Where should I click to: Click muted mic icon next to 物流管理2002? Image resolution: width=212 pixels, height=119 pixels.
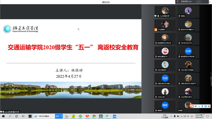click(x=156, y=43)
